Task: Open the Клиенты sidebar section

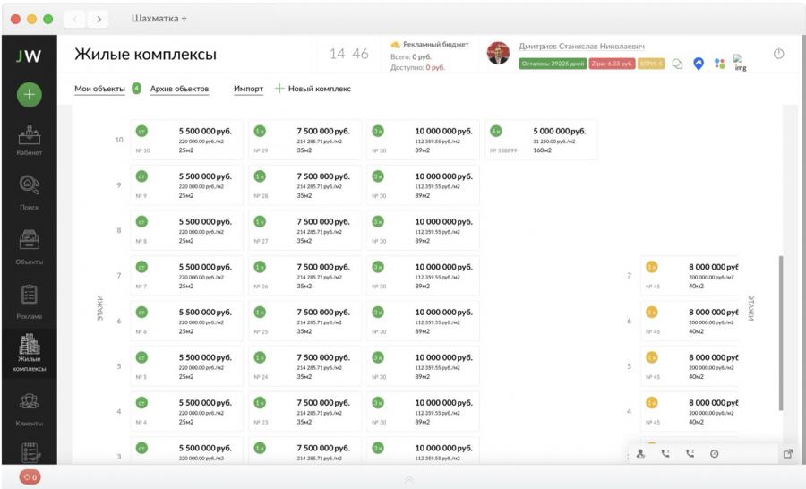Action: 30,409
